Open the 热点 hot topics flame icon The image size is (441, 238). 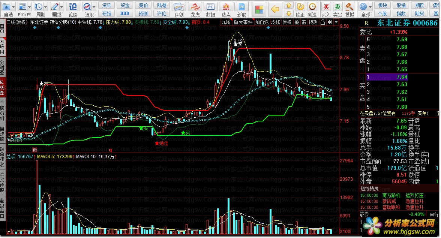tap(226, 7)
